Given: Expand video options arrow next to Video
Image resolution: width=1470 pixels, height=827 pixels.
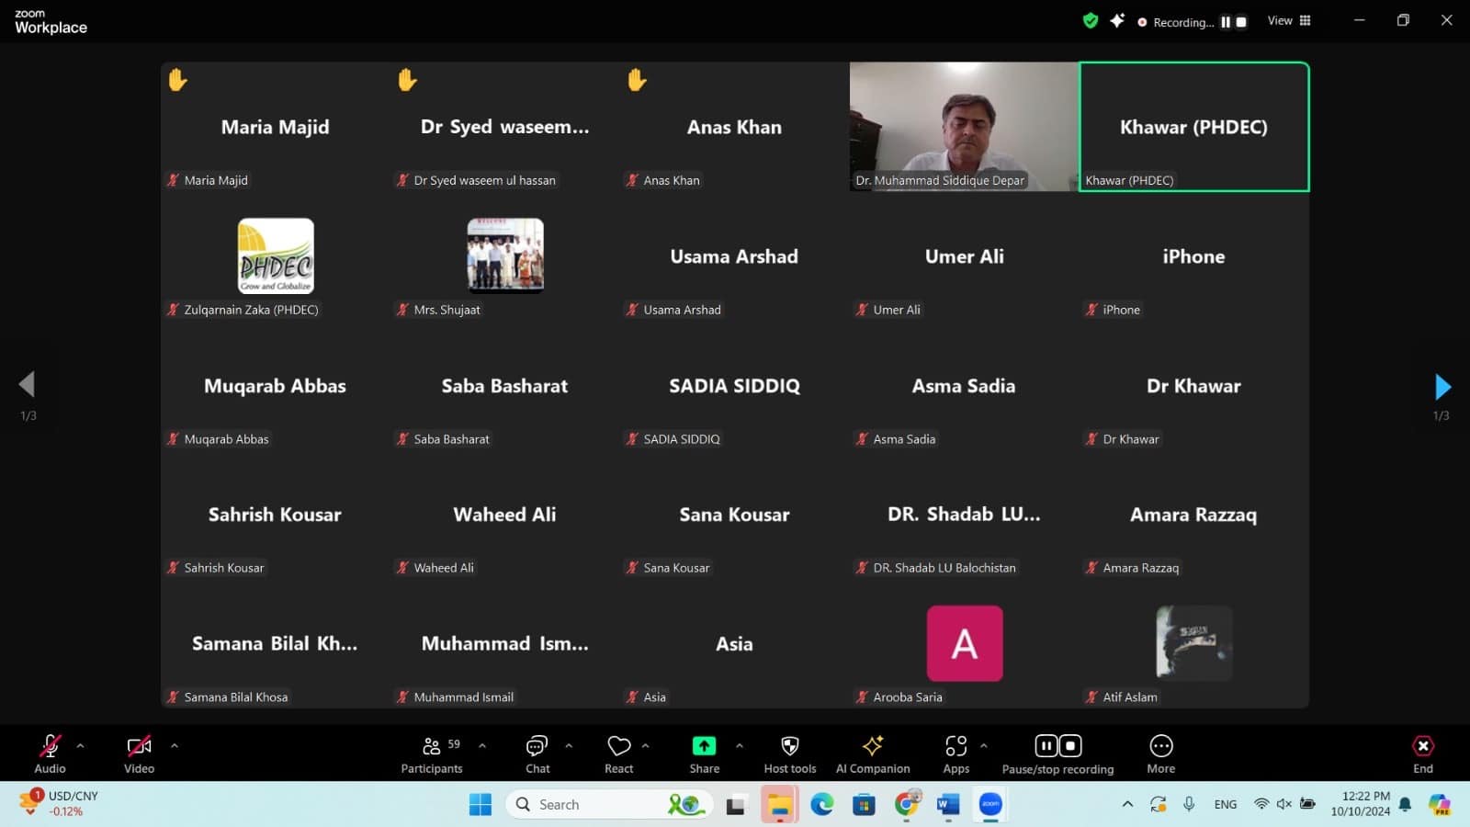Looking at the screenshot, I should pyautogui.click(x=175, y=746).
